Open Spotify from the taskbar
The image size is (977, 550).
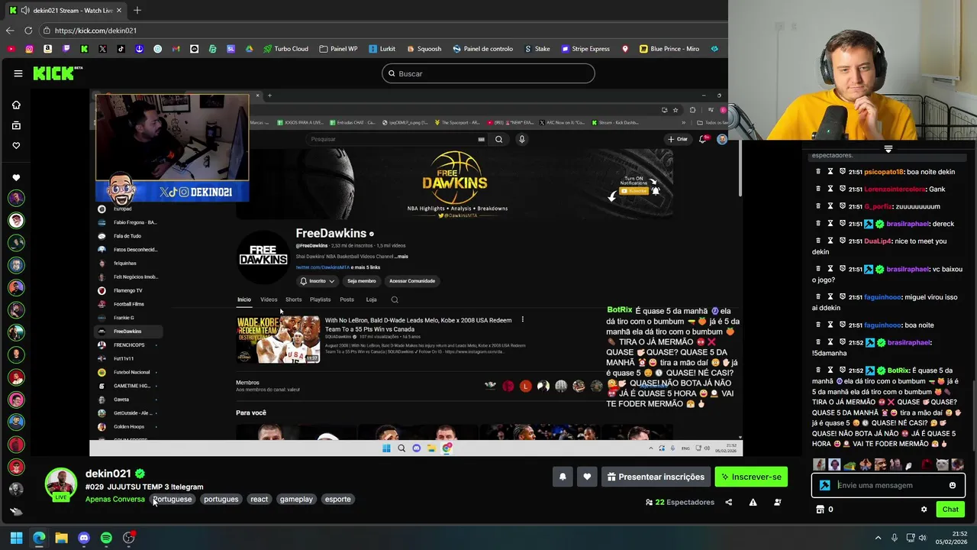click(106, 538)
